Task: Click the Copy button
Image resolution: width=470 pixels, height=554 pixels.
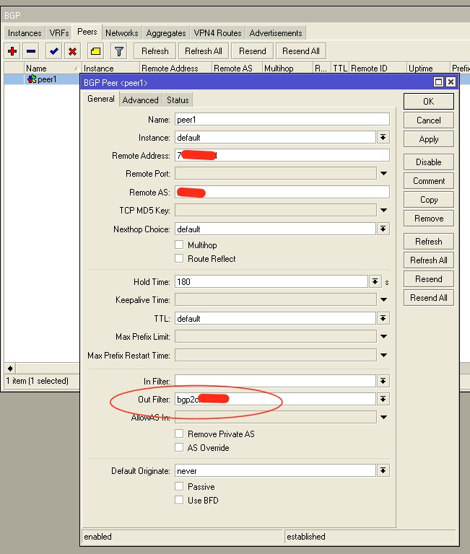Action: pyautogui.click(x=429, y=199)
